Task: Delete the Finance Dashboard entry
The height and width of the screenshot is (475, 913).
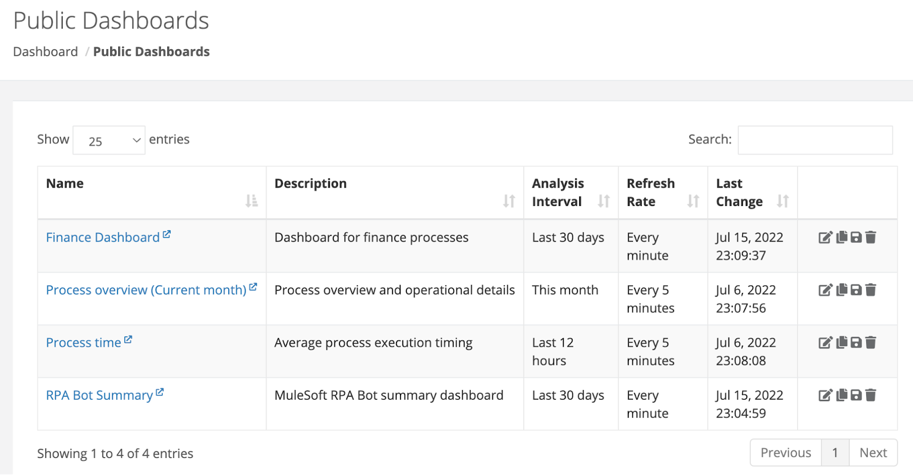Action: click(871, 238)
